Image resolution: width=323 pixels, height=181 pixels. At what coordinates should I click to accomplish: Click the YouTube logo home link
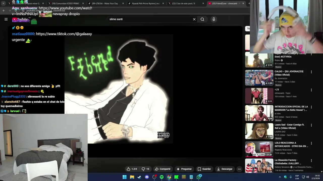coord(20,19)
